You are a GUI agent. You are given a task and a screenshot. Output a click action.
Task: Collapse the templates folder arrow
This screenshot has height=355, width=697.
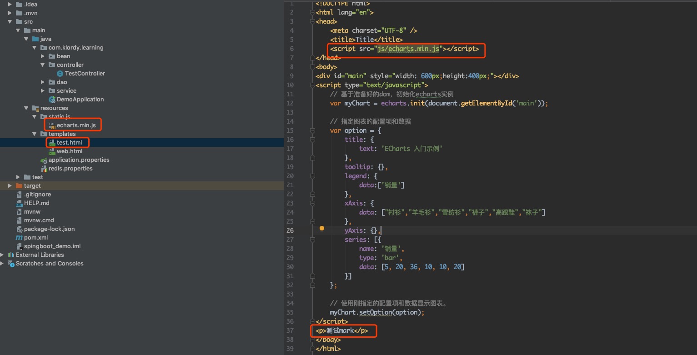[35, 134]
